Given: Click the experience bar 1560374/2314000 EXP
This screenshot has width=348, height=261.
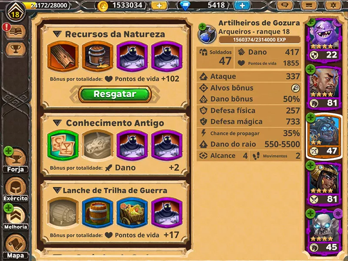Looking at the screenshot, I should click(x=259, y=40).
